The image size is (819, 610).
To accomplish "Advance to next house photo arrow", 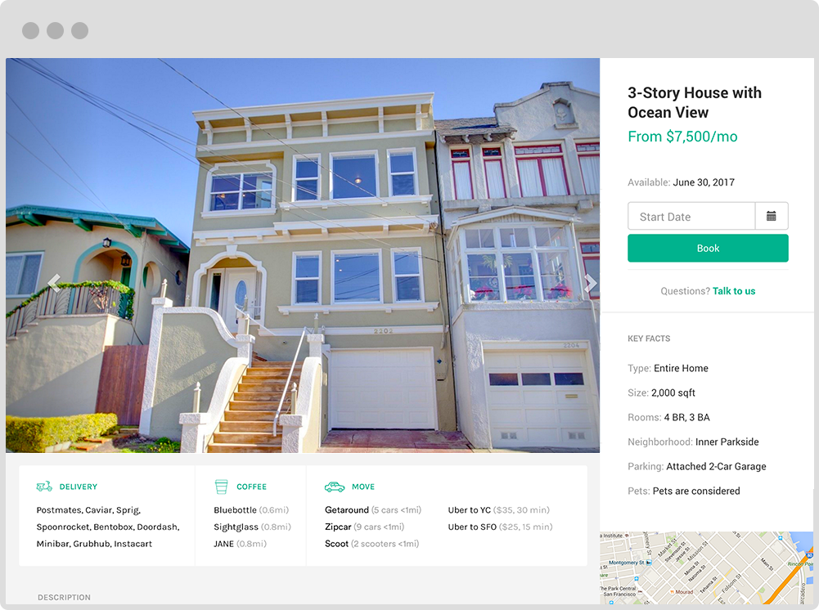I will [x=590, y=283].
